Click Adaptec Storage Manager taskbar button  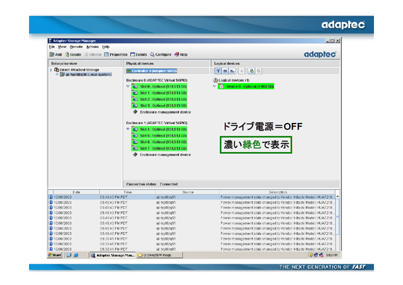[113, 255]
